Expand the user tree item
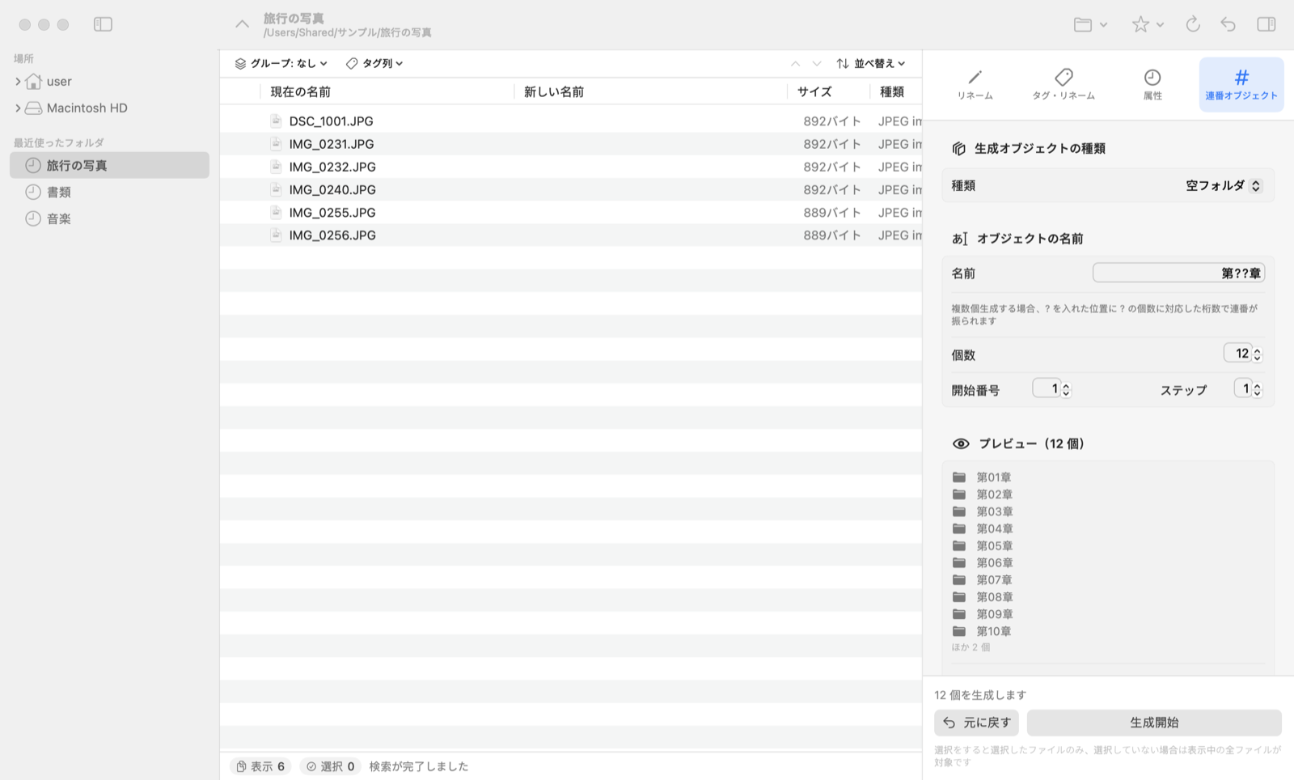 tap(18, 82)
